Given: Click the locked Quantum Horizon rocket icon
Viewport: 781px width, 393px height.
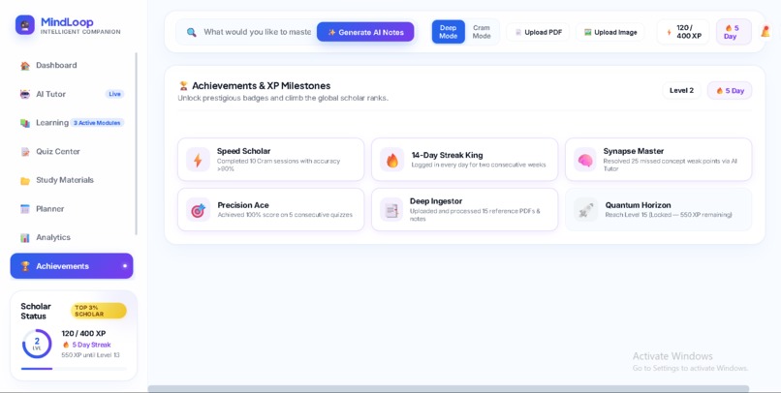Looking at the screenshot, I should coord(584,210).
